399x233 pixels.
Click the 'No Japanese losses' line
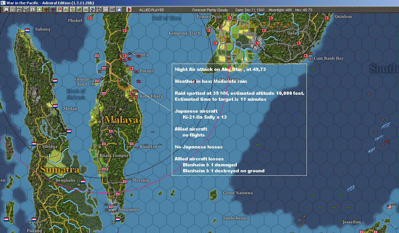tap(199, 147)
